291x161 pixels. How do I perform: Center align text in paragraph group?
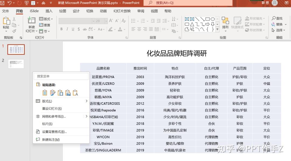(x=139, y=29)
